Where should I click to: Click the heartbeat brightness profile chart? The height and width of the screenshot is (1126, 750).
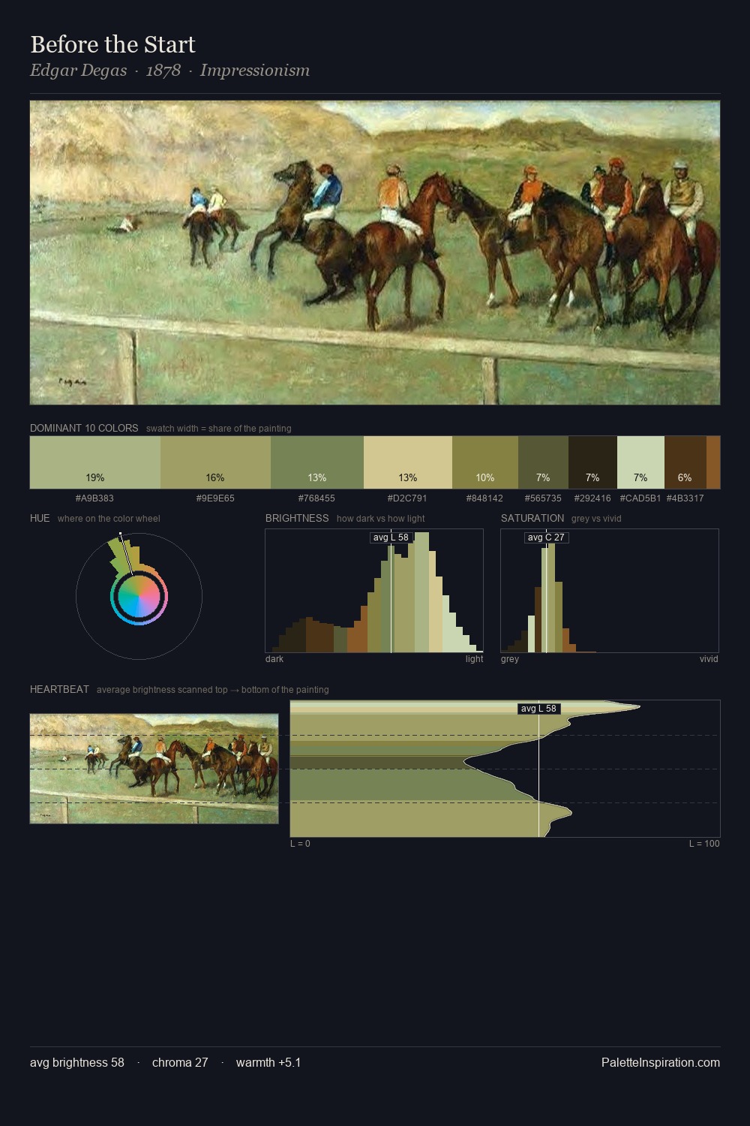(505, 769)
